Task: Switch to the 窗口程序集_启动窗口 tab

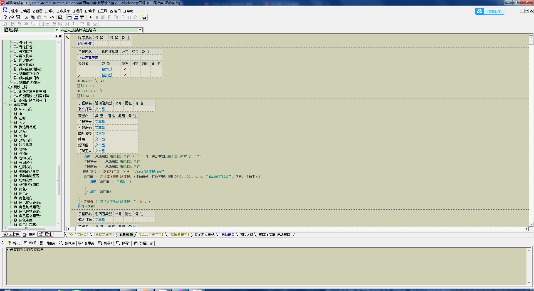Action: (x=274, y=235)
